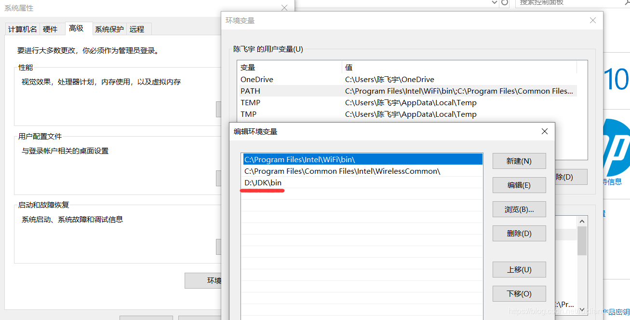Click the system variables list scrollbar
630x320 pixels.
[x=582, y=241]
